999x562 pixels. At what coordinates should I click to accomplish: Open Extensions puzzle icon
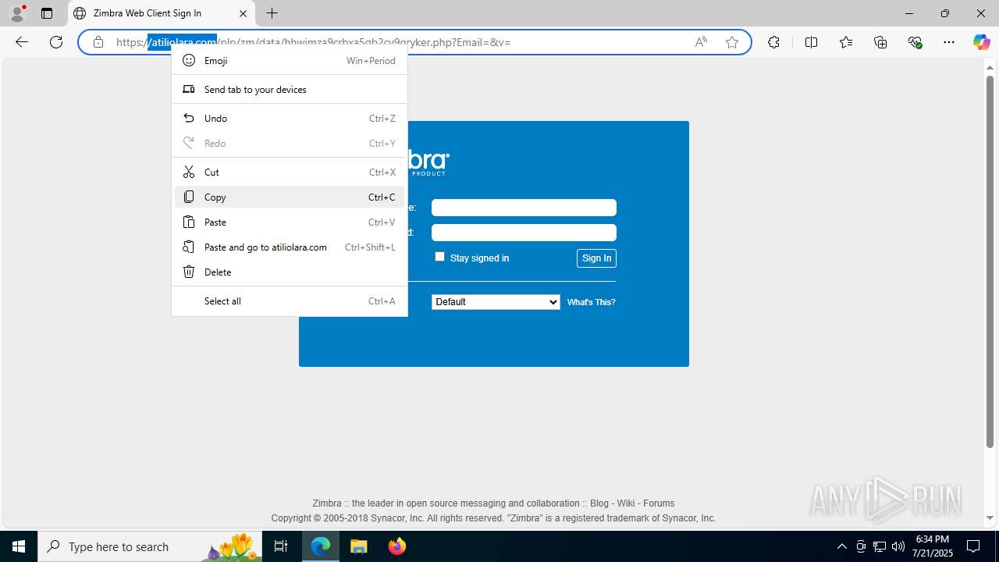[x=773, y=42]
